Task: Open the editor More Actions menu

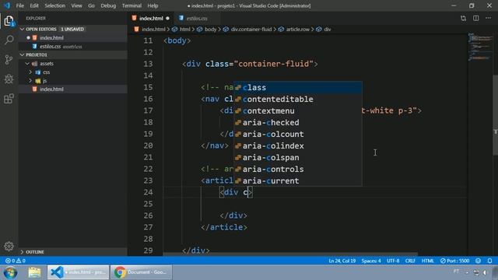Action: 488,19
